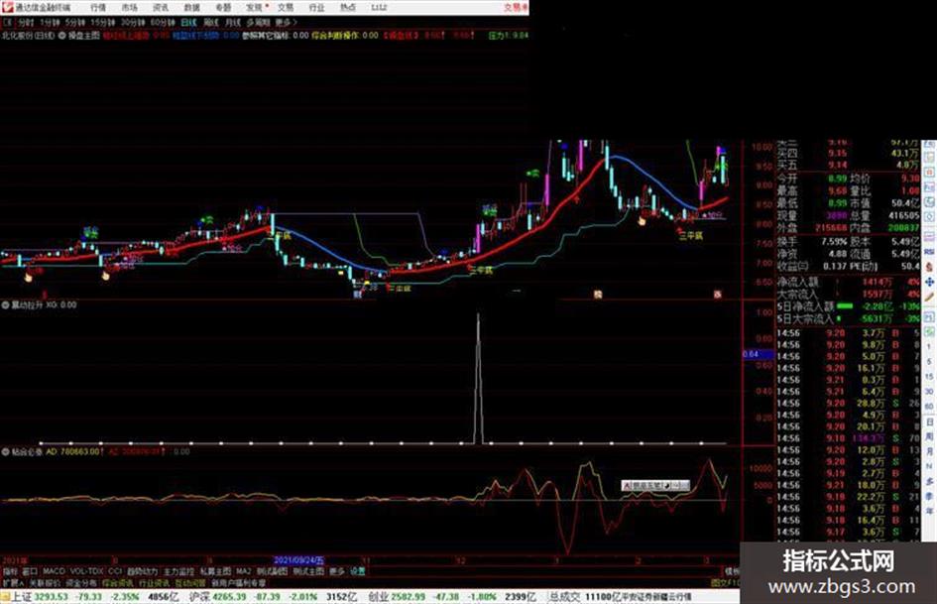The image size is (937, 604).
Task: Select the 日 period sidebar shortcut
Action: tap(929, 422)
